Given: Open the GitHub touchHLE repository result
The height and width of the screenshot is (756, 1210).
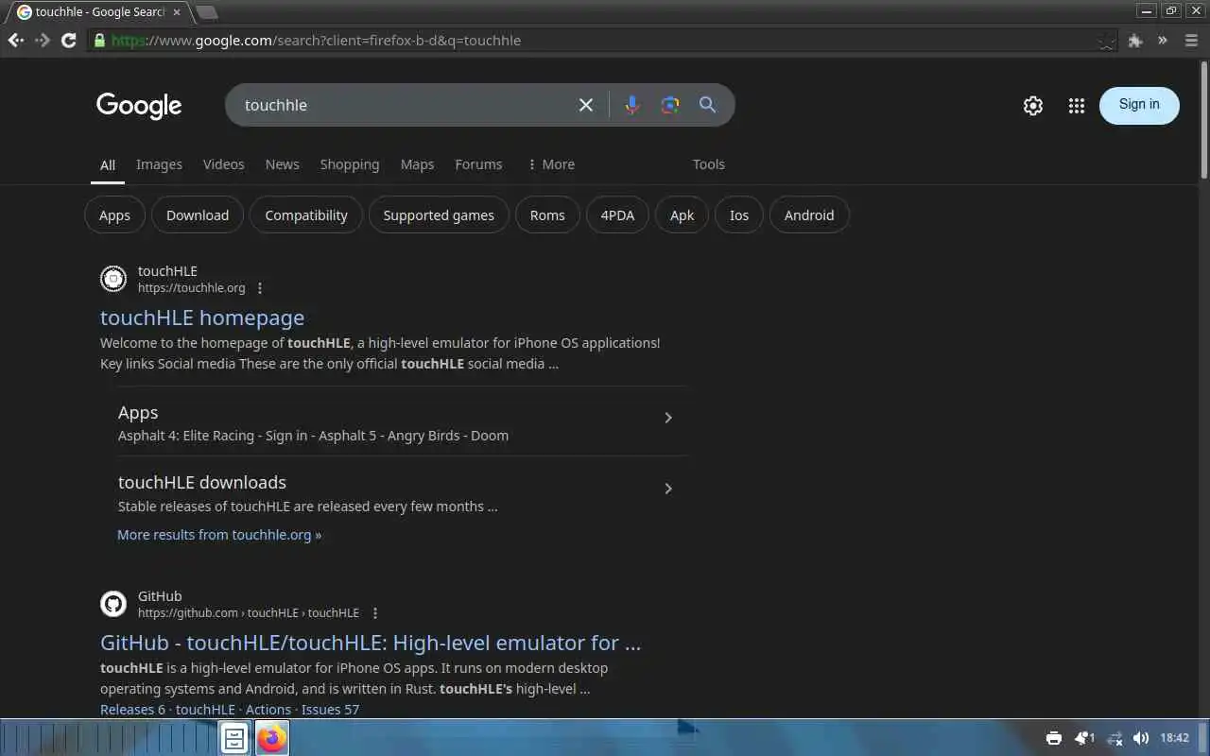Looking at the screenshot, I should (x=371, y=643).
